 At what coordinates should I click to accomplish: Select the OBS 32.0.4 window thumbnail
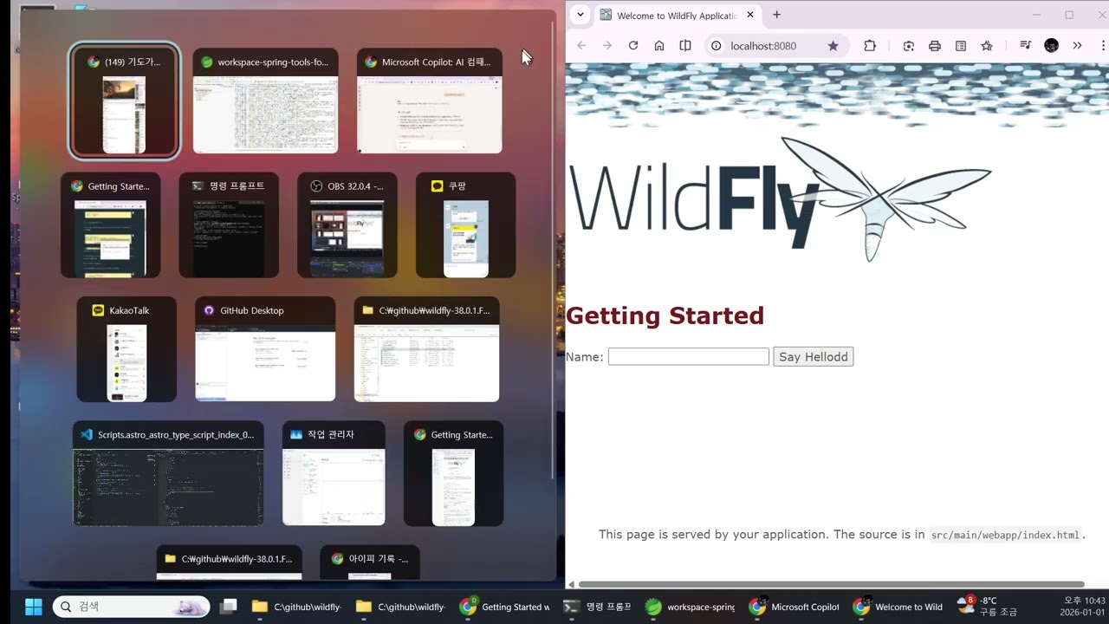pos(347,225)
